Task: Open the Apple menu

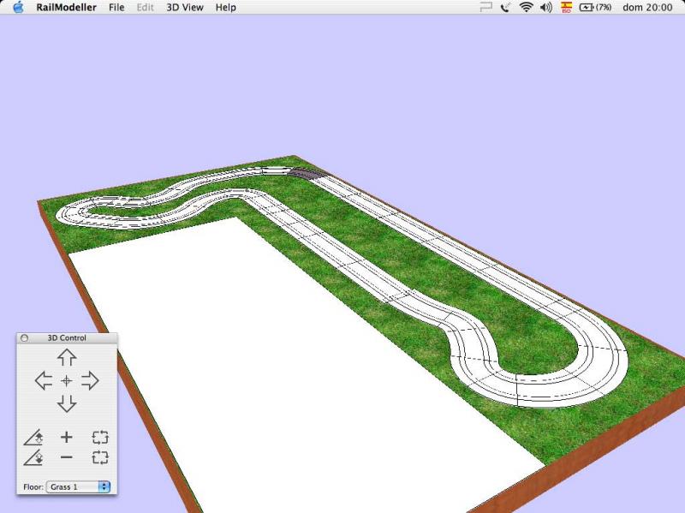Action: (18, 7)
